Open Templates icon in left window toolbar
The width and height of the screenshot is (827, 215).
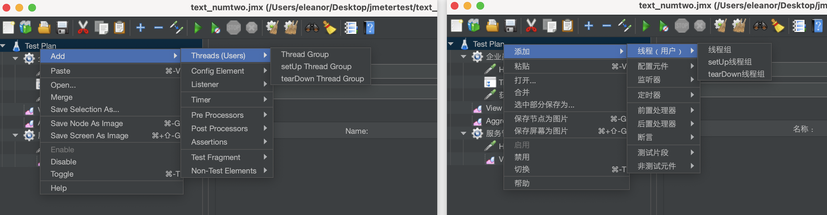tap(26, 28)
